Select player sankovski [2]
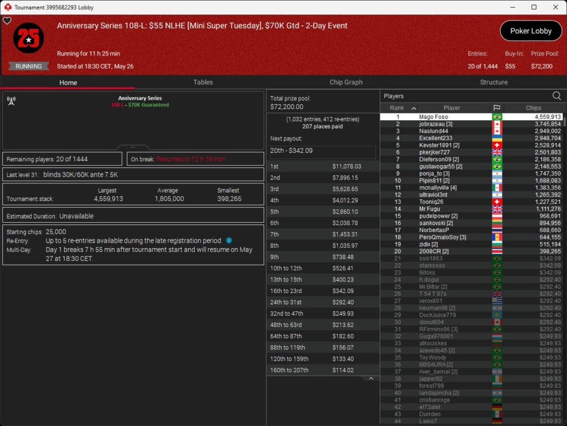The width and height of the screenshot is (567, 426). (x=472, y=223)
